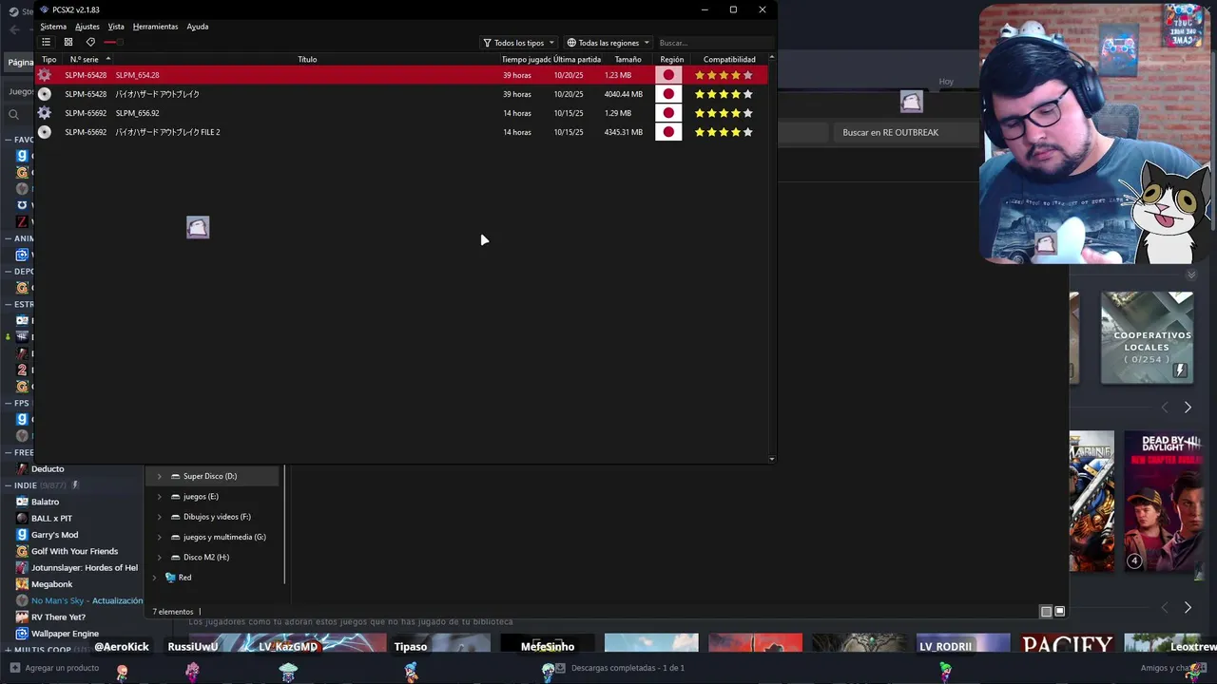This screenshot has width=1217, height=684.
Task: Click compatibility stars of the 4040.44 MB game
Action: pyautogui.click(x=724, y=94)
